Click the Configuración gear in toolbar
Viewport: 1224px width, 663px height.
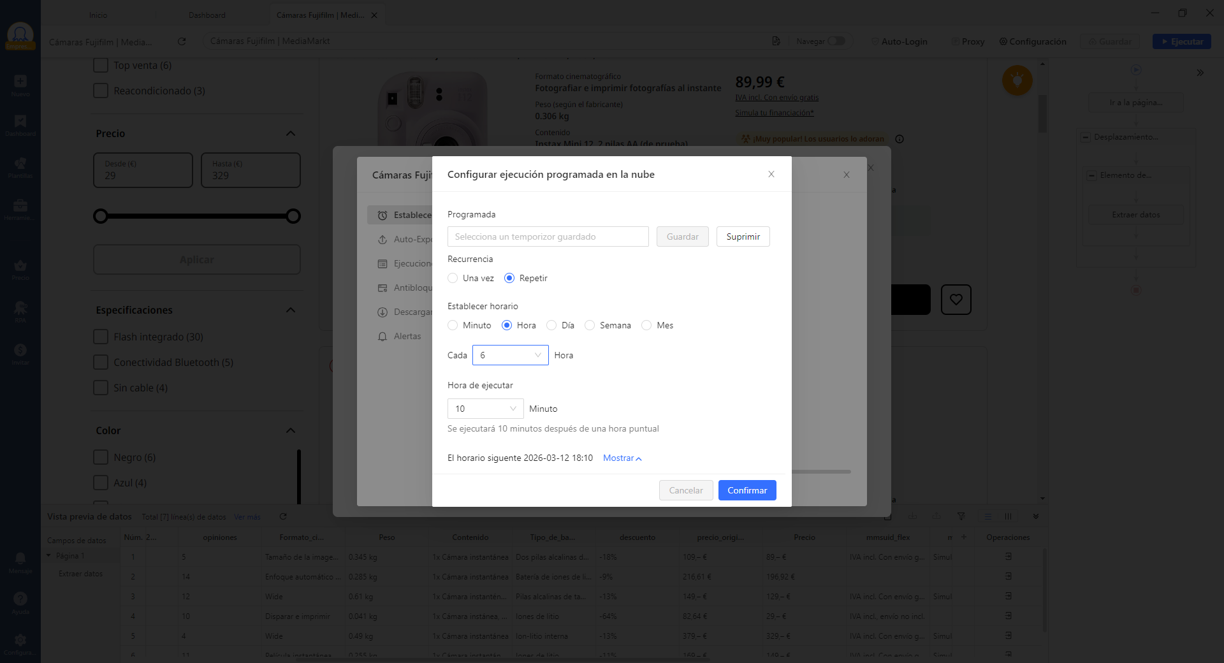tap(1032, 41)
